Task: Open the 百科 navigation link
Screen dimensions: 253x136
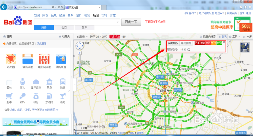Action: [104, 16]
